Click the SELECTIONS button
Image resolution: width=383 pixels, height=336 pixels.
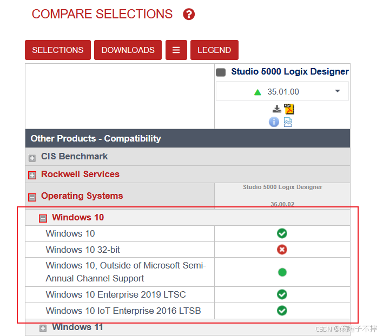click(58, 50)
